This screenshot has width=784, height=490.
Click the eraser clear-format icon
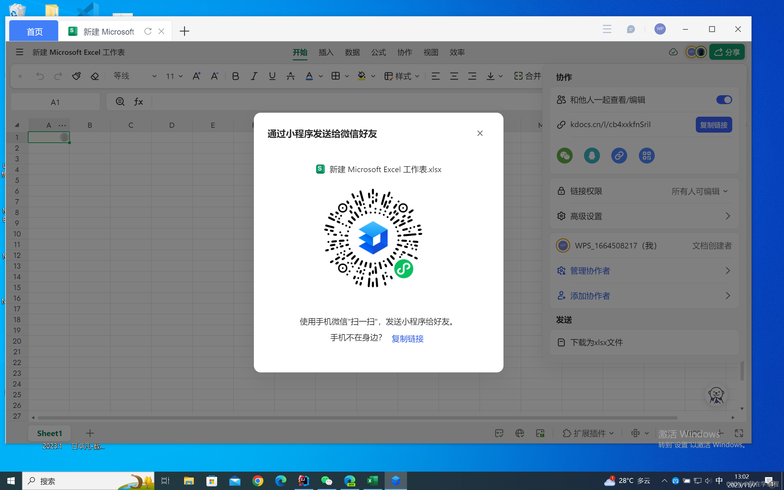95,76
